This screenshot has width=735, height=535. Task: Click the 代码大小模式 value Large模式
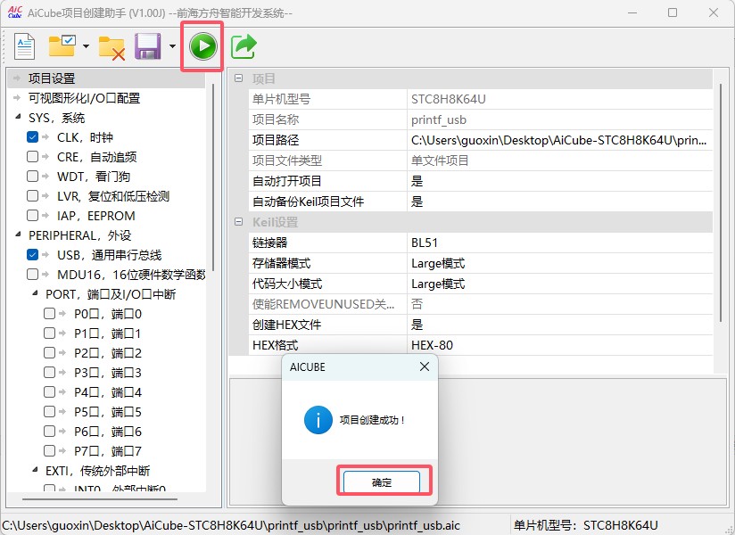559,284
